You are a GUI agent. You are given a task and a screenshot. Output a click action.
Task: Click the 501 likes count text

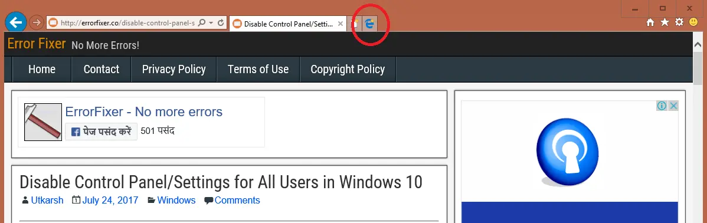click(x=158, y=131)
